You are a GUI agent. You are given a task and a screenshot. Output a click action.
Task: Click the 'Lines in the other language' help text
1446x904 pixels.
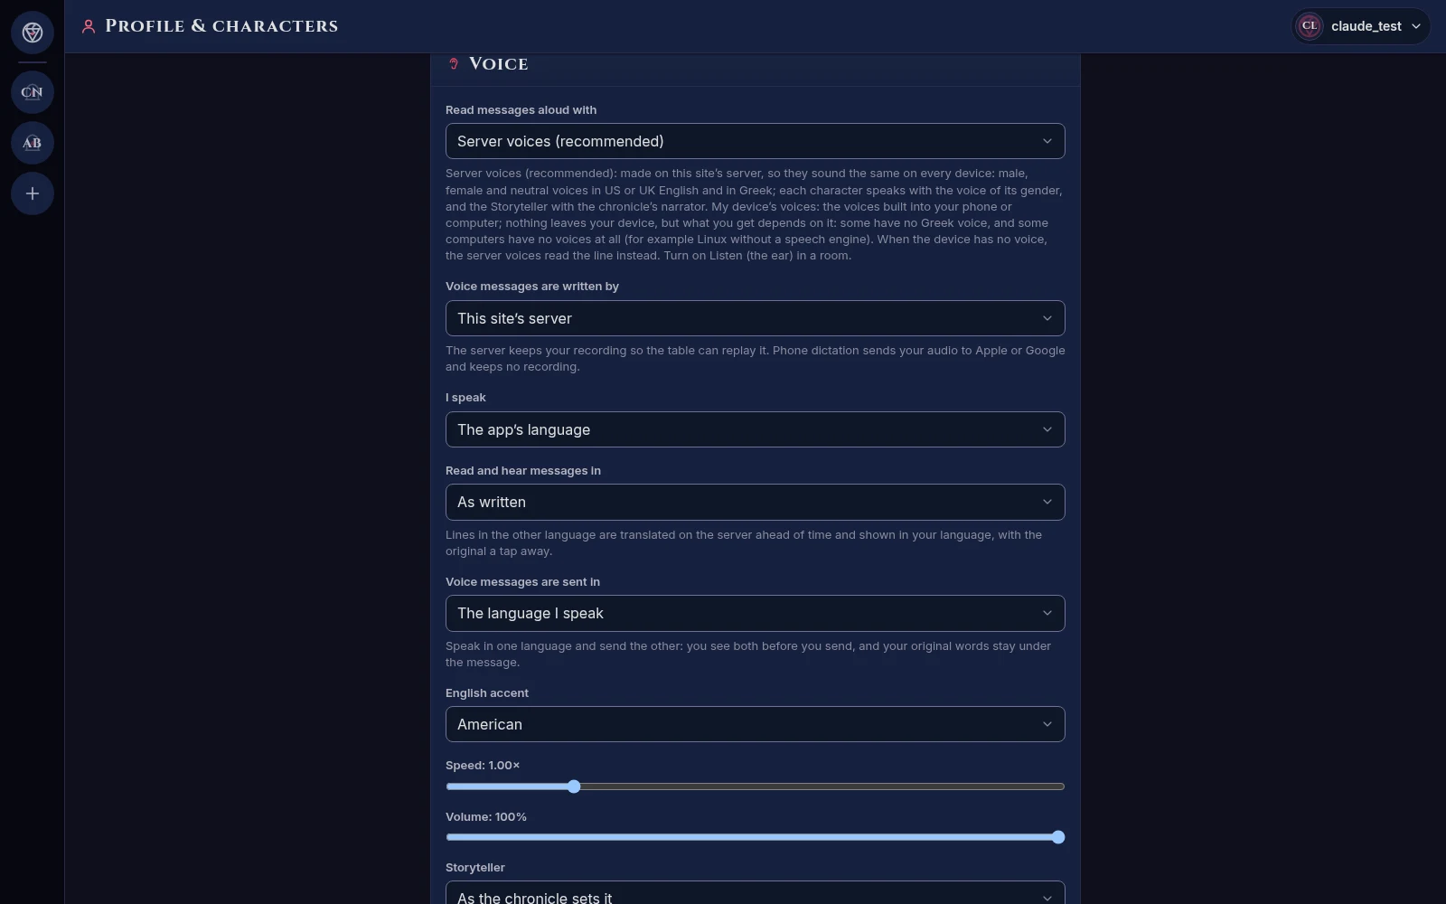tap(744, 543)
